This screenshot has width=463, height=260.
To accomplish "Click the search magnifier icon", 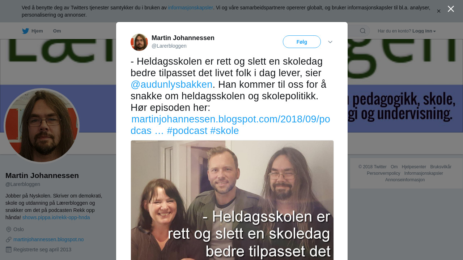I will point(362,31).
